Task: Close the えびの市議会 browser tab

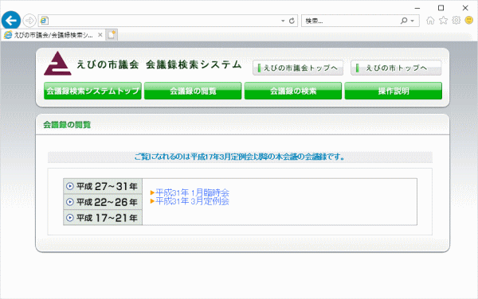Action: tap(100, 35)
